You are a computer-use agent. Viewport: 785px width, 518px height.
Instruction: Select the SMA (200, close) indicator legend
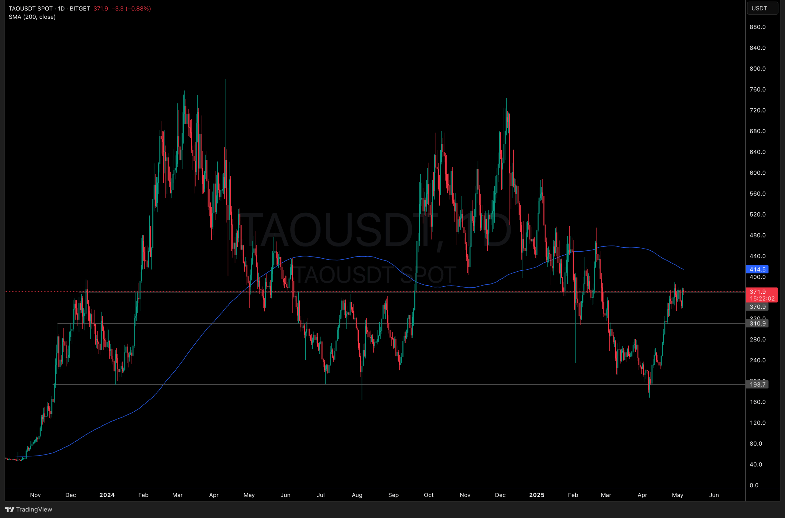click(32, 17)
